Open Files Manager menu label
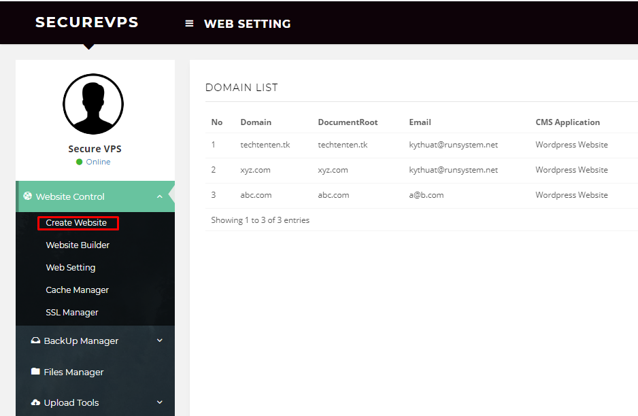This screenshot has width=638, height=416. (73, 372)
